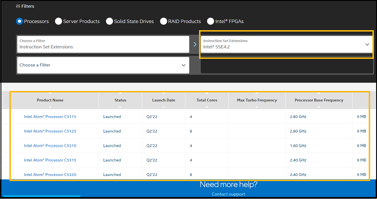Sort ascending by Processor Base Frequency
Screen dimensions: 377x199
[x=319, y=93]
